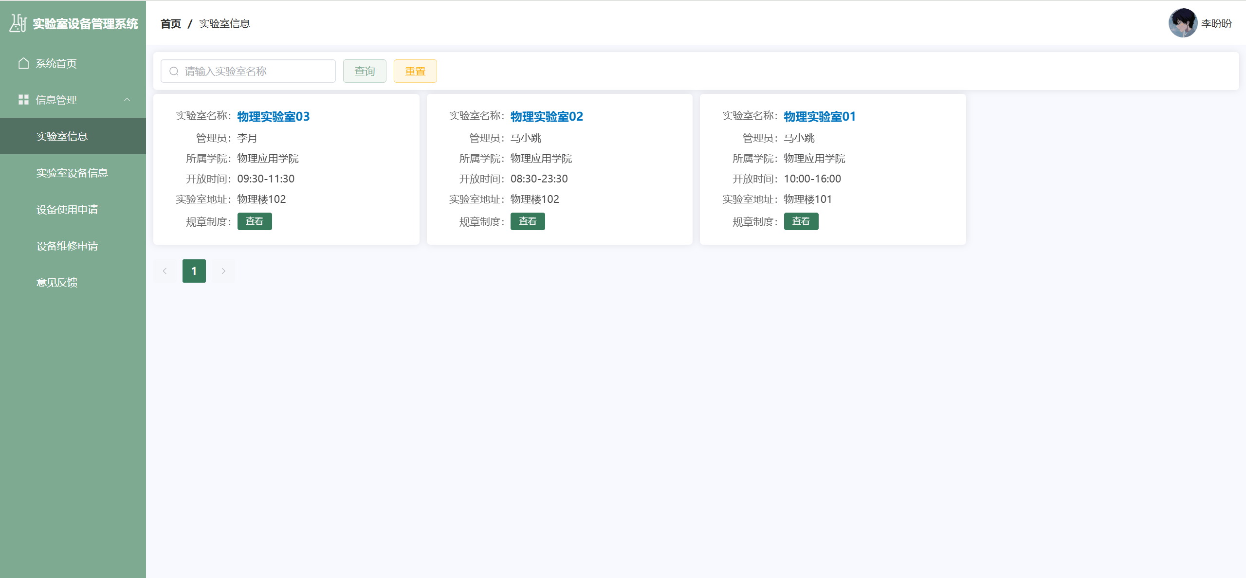Screen dimensions: 1246x578
Task: Click the grid icon beside 信息管理
Action: [x=23, y=100]
